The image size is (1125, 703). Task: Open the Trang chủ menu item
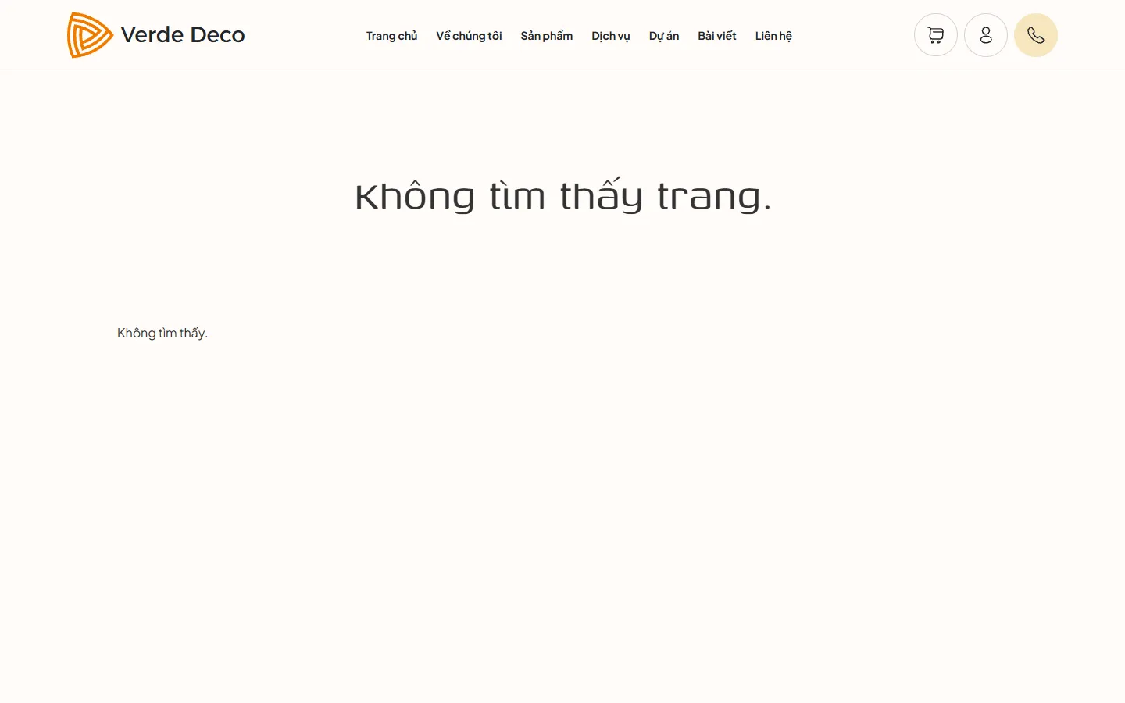pos(391,35)
